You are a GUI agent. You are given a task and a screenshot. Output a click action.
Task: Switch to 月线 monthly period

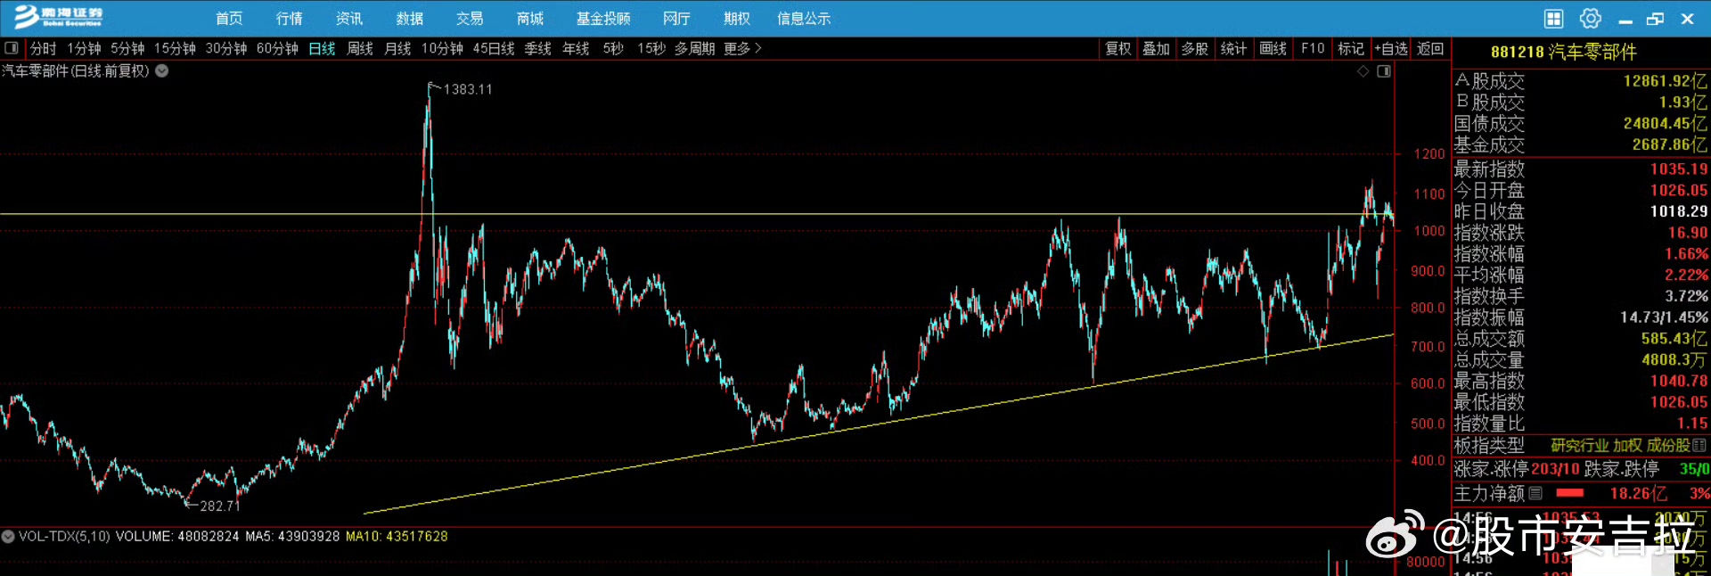[397, 48]
